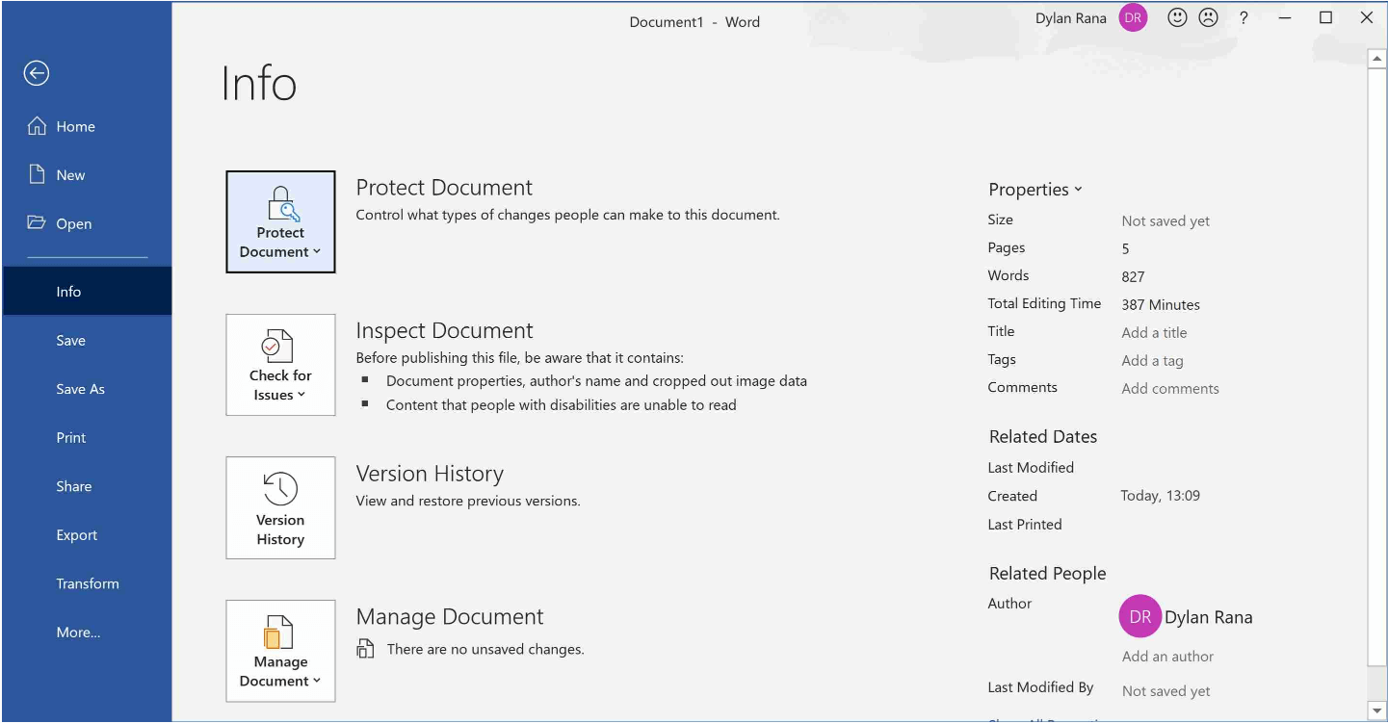Open the Protect Document chevron menu
This screenshot has width=1388, height=723.
pyautogui.click(x=315, y=252)
